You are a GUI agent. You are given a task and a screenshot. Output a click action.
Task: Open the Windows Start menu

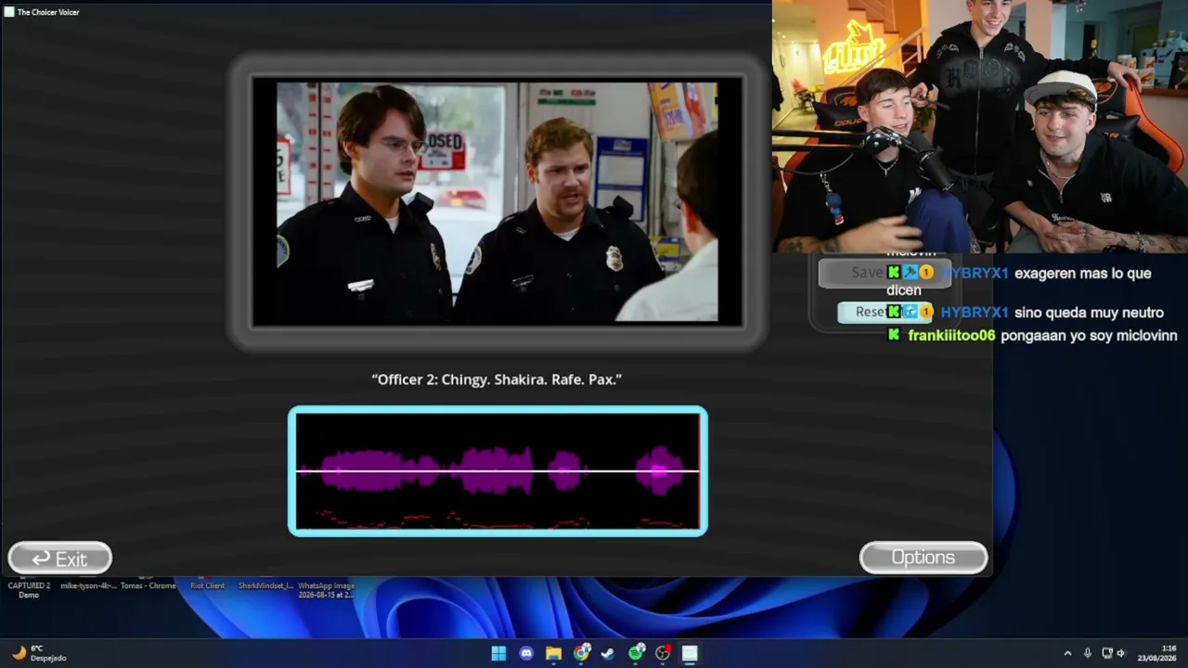click(x=498, y=653)
